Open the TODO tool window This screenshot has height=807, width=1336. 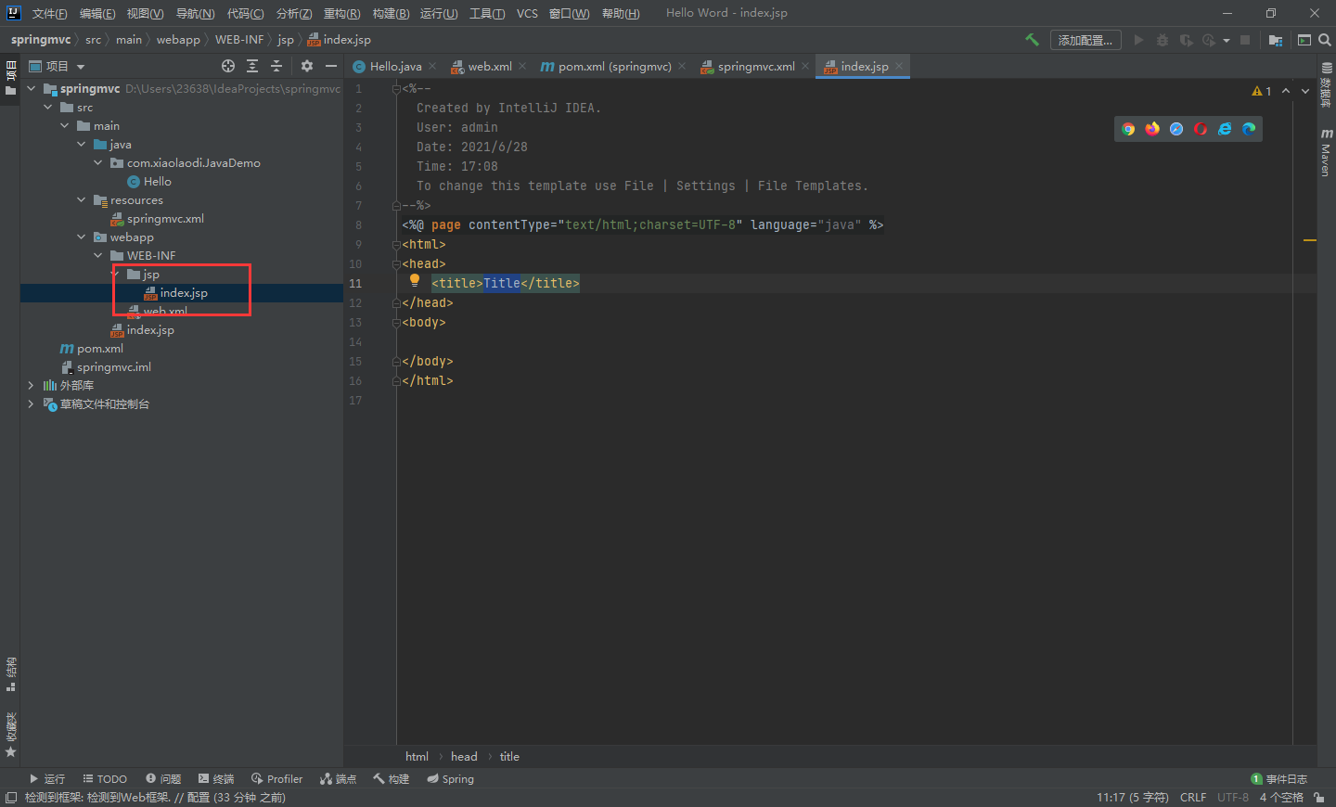coord(105,779)
